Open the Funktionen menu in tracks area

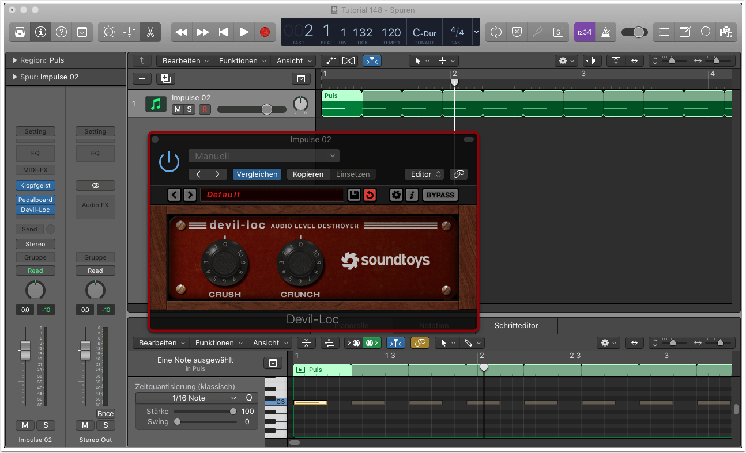coord(243,61)
